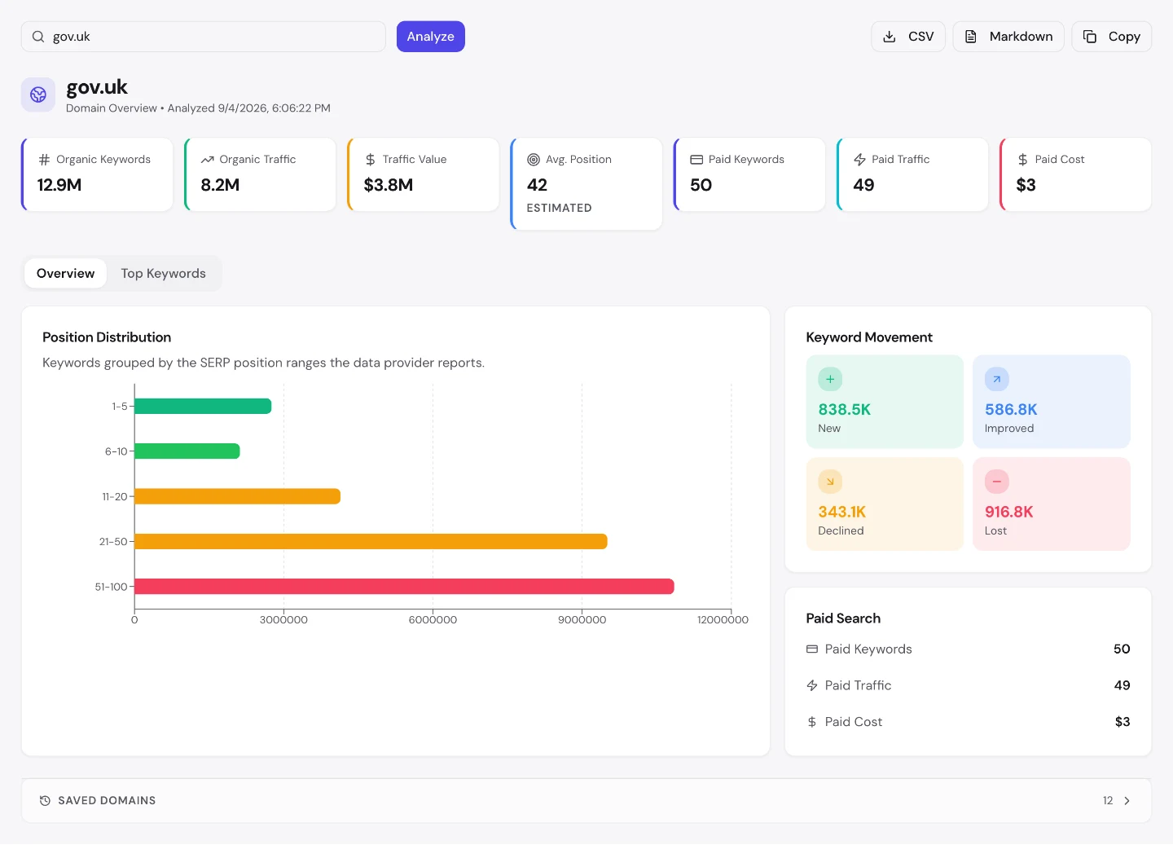Click the Analyze button
Image resolution: width=1173 pixels, height=845 pixels.
pos(431,37)
